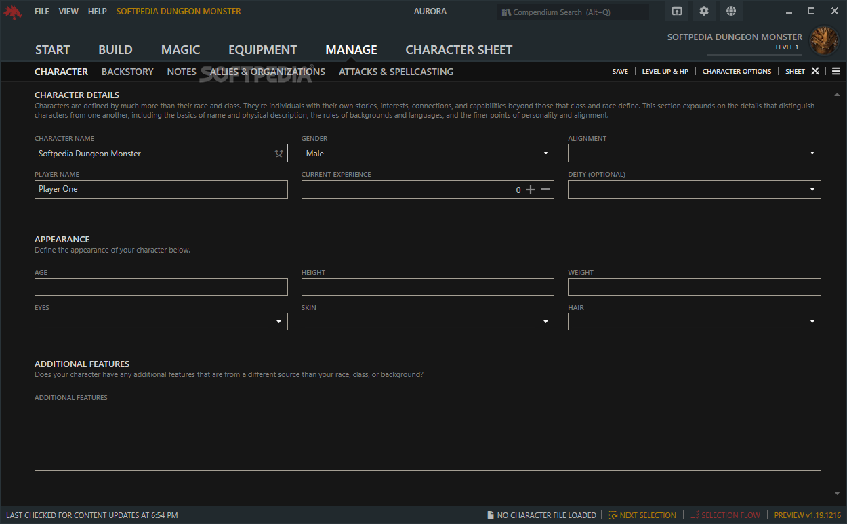Click the scrollbar down arrow

pos(838,493)
